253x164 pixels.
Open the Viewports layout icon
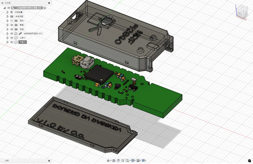click(x=143, y=160)
